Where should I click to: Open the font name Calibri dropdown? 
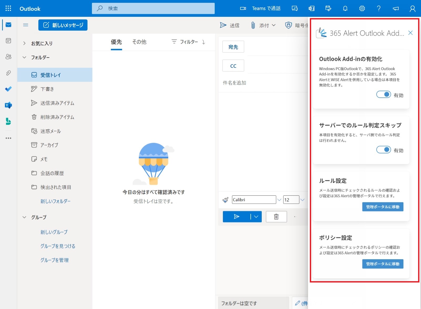[x=279, y=200]
